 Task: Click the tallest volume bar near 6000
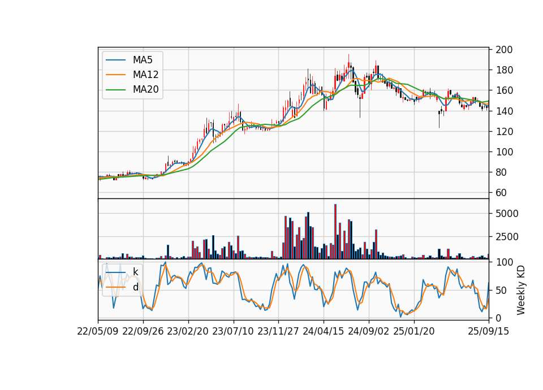(x=335, y=232)
